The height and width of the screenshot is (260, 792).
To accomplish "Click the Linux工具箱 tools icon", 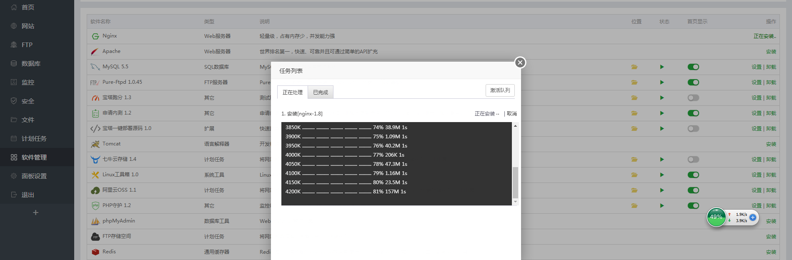I will tap(95, 175).
